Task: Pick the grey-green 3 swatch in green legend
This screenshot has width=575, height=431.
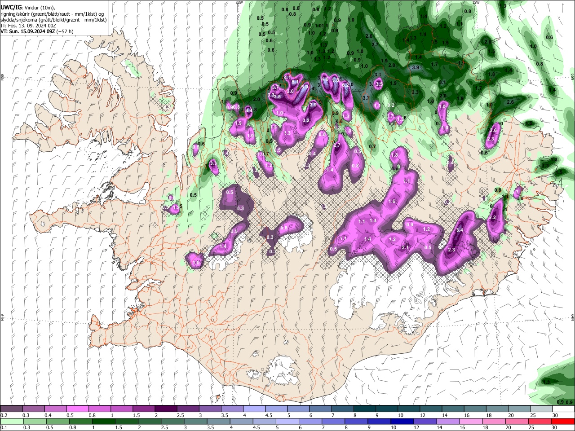Action: [195, 422]
